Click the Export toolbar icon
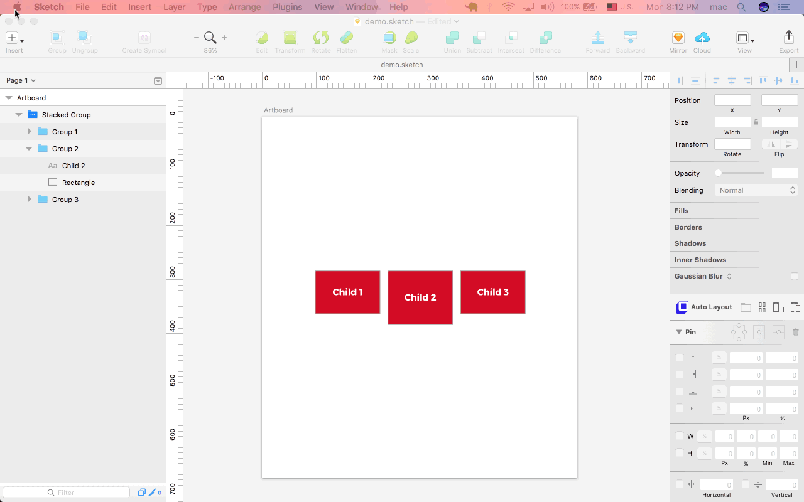The image size is (804, 502). click(x=789, y=38)
